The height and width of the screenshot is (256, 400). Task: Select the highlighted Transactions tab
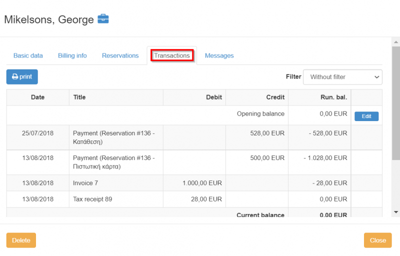(x=172, y=55)
